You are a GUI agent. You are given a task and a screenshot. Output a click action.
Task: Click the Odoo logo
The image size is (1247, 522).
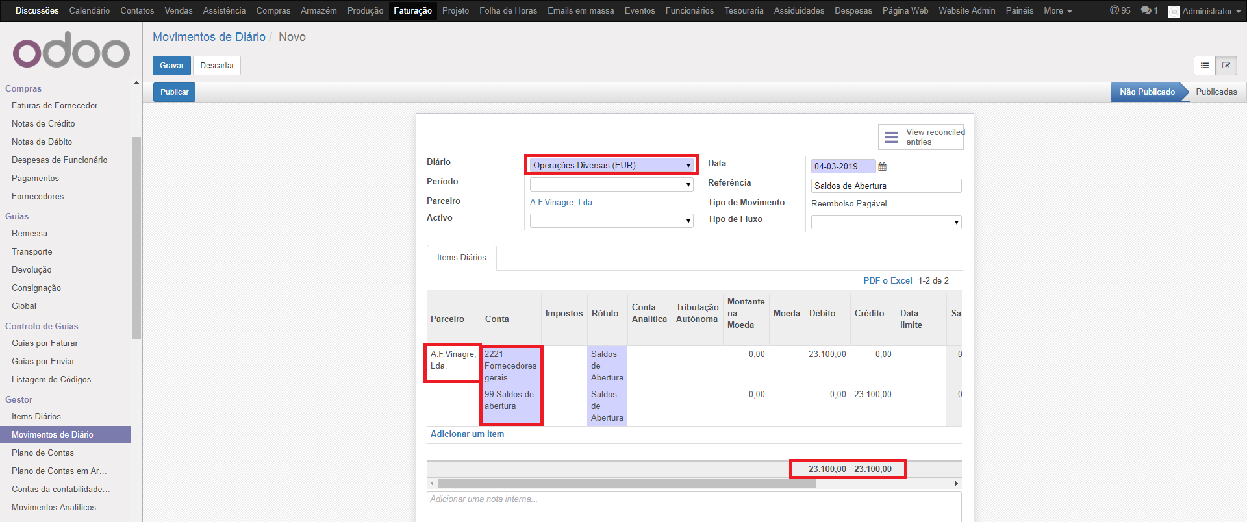pyautogui.click(x=71, y=51)
